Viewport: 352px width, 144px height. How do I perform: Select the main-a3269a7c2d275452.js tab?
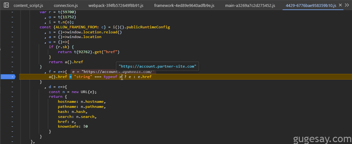(250, 5)
